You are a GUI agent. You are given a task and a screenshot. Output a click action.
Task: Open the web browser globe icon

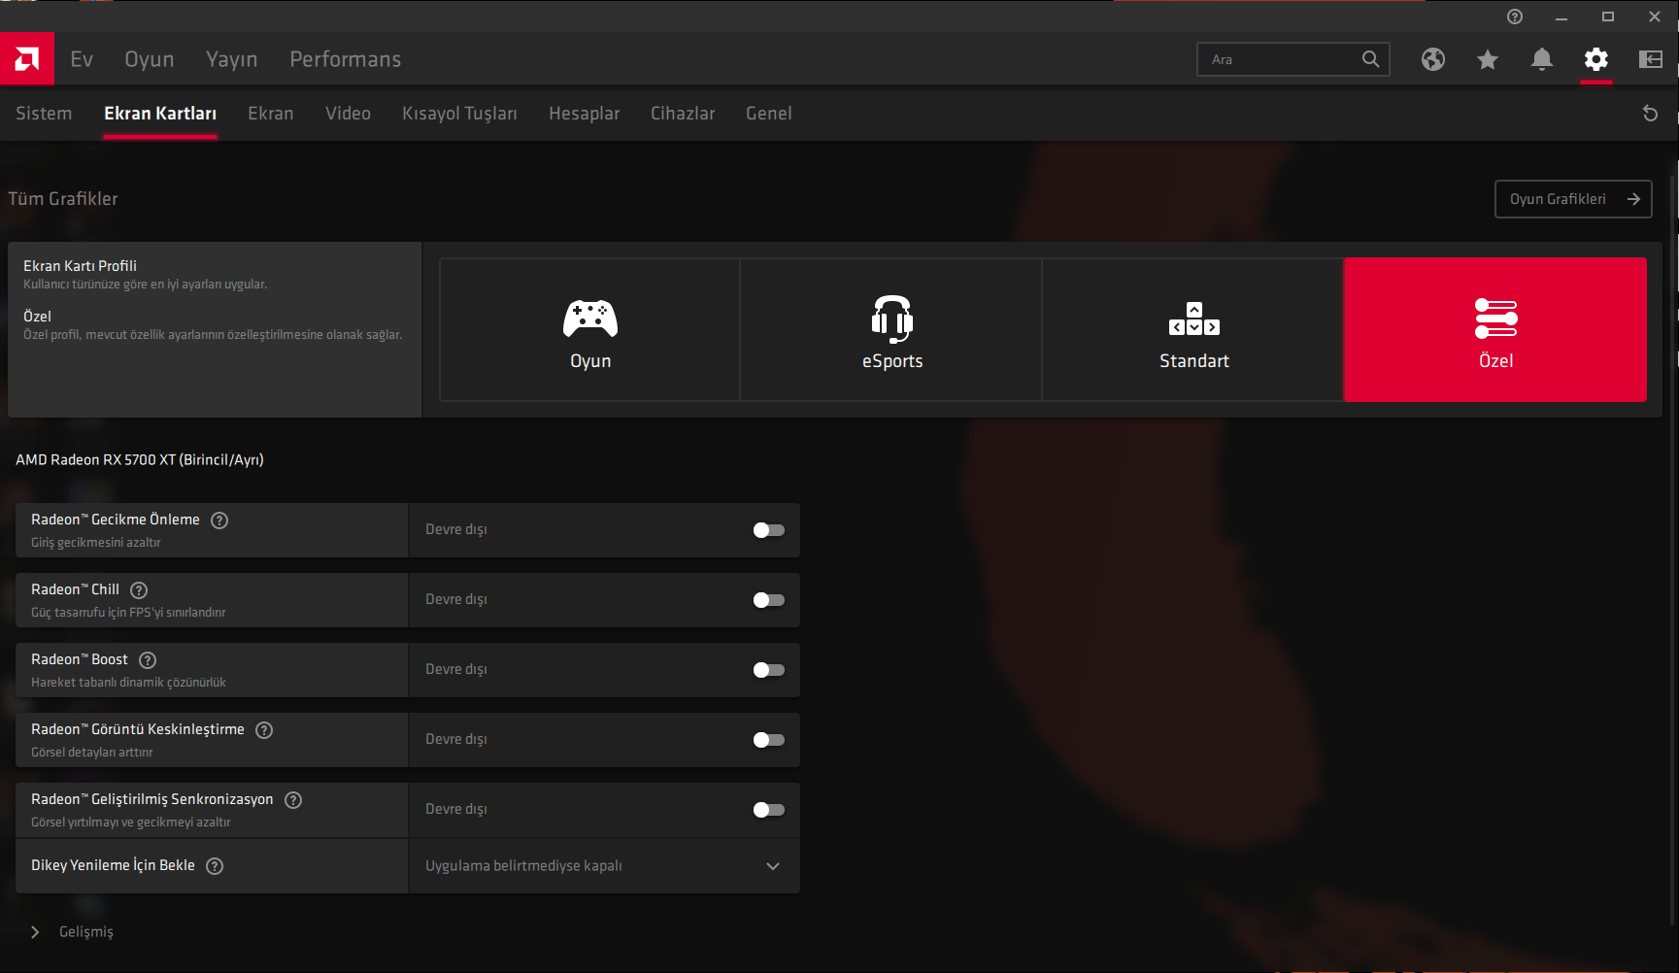(x=1433, y=59)
